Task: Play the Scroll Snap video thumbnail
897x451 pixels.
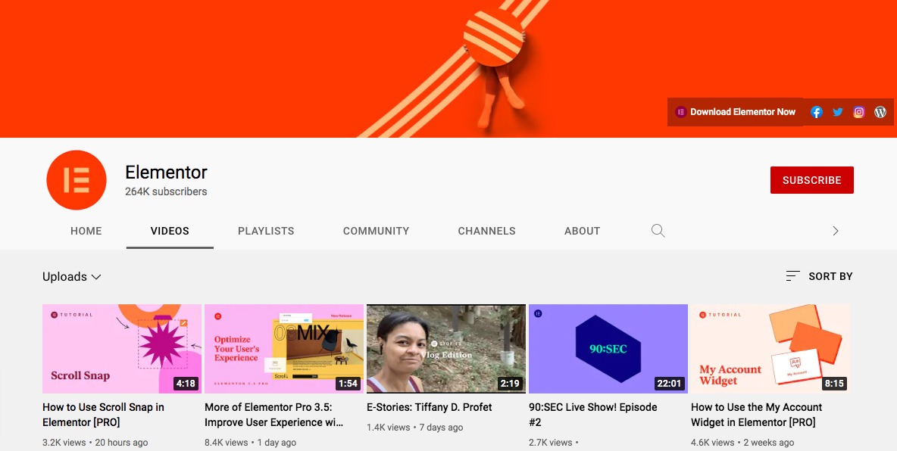Action: pos(122,349)
